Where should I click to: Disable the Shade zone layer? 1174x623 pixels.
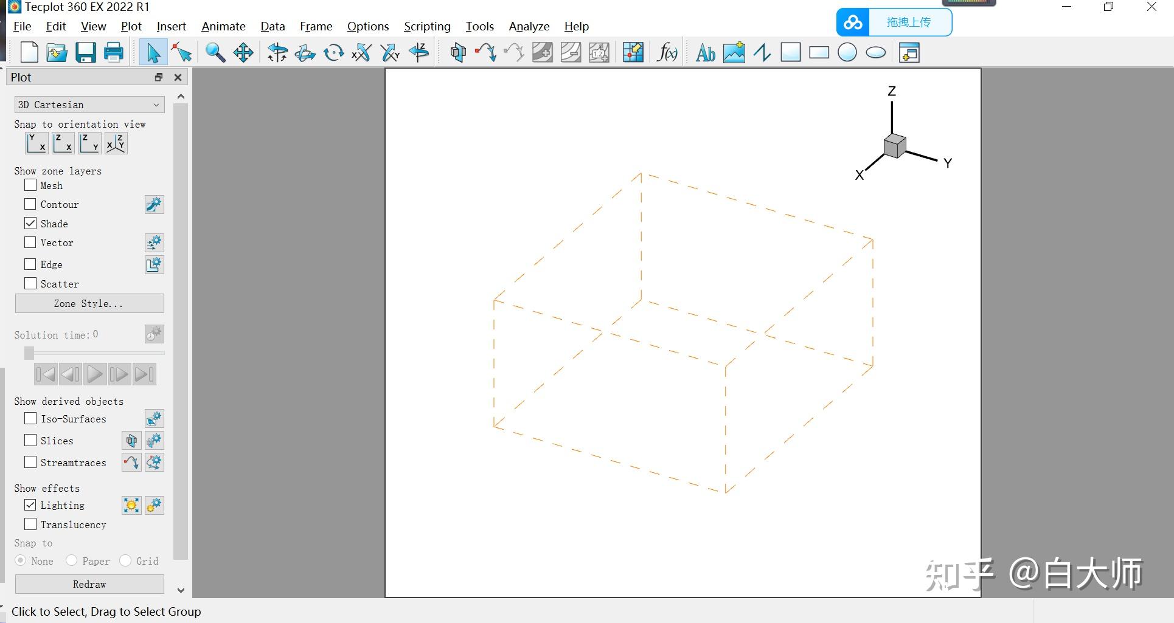tap(30, 223)
